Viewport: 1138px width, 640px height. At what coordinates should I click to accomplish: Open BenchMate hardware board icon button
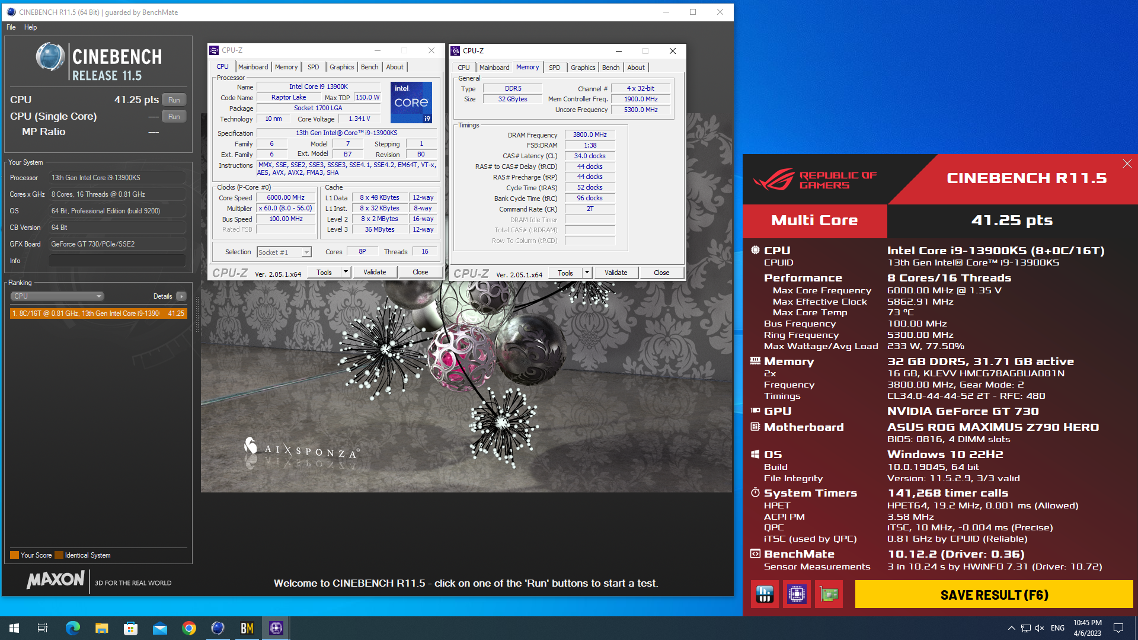coord(829,594)
